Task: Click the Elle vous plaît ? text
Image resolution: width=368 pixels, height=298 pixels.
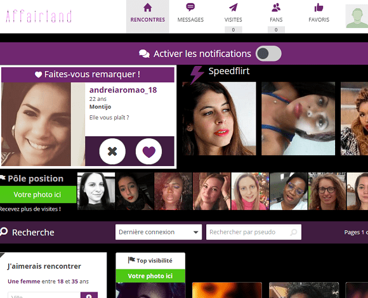Action: click(109, 117)
